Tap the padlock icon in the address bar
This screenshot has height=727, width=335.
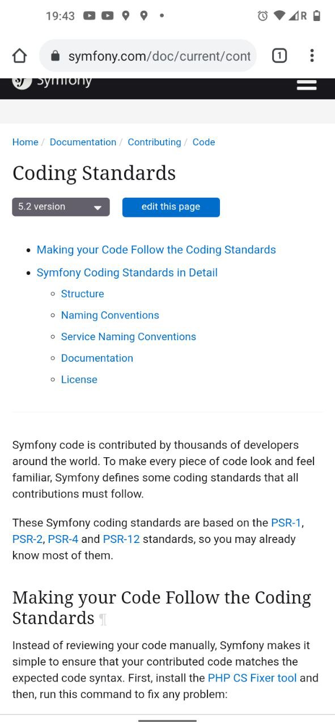tap(55, 56)
